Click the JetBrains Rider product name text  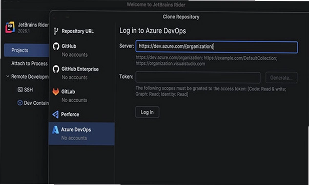33,25
